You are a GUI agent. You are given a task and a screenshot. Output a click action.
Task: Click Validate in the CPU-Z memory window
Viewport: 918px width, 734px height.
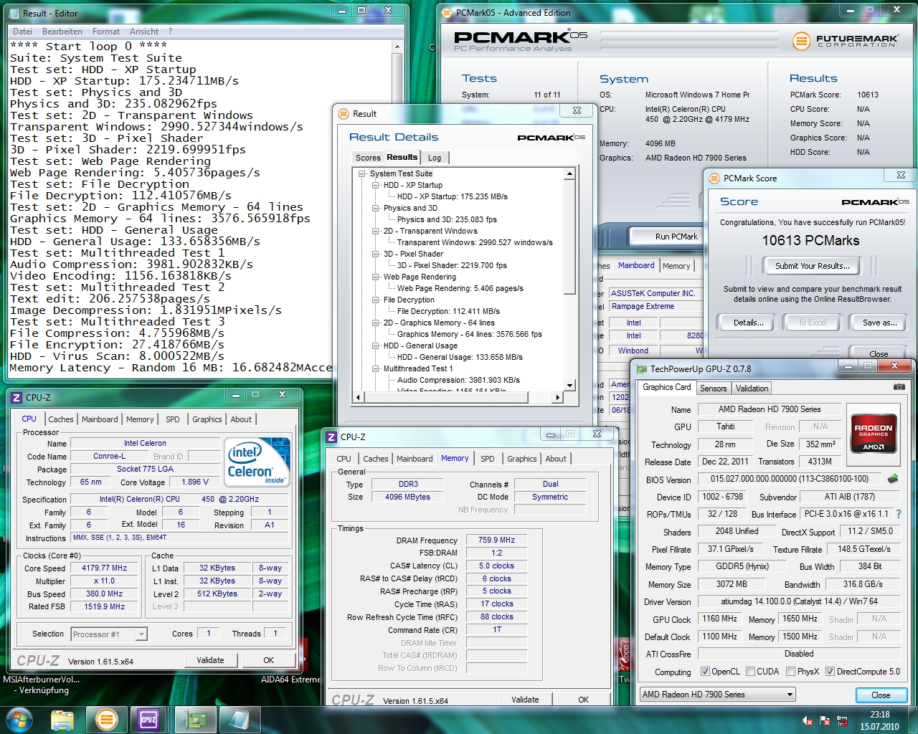[525, 700]
